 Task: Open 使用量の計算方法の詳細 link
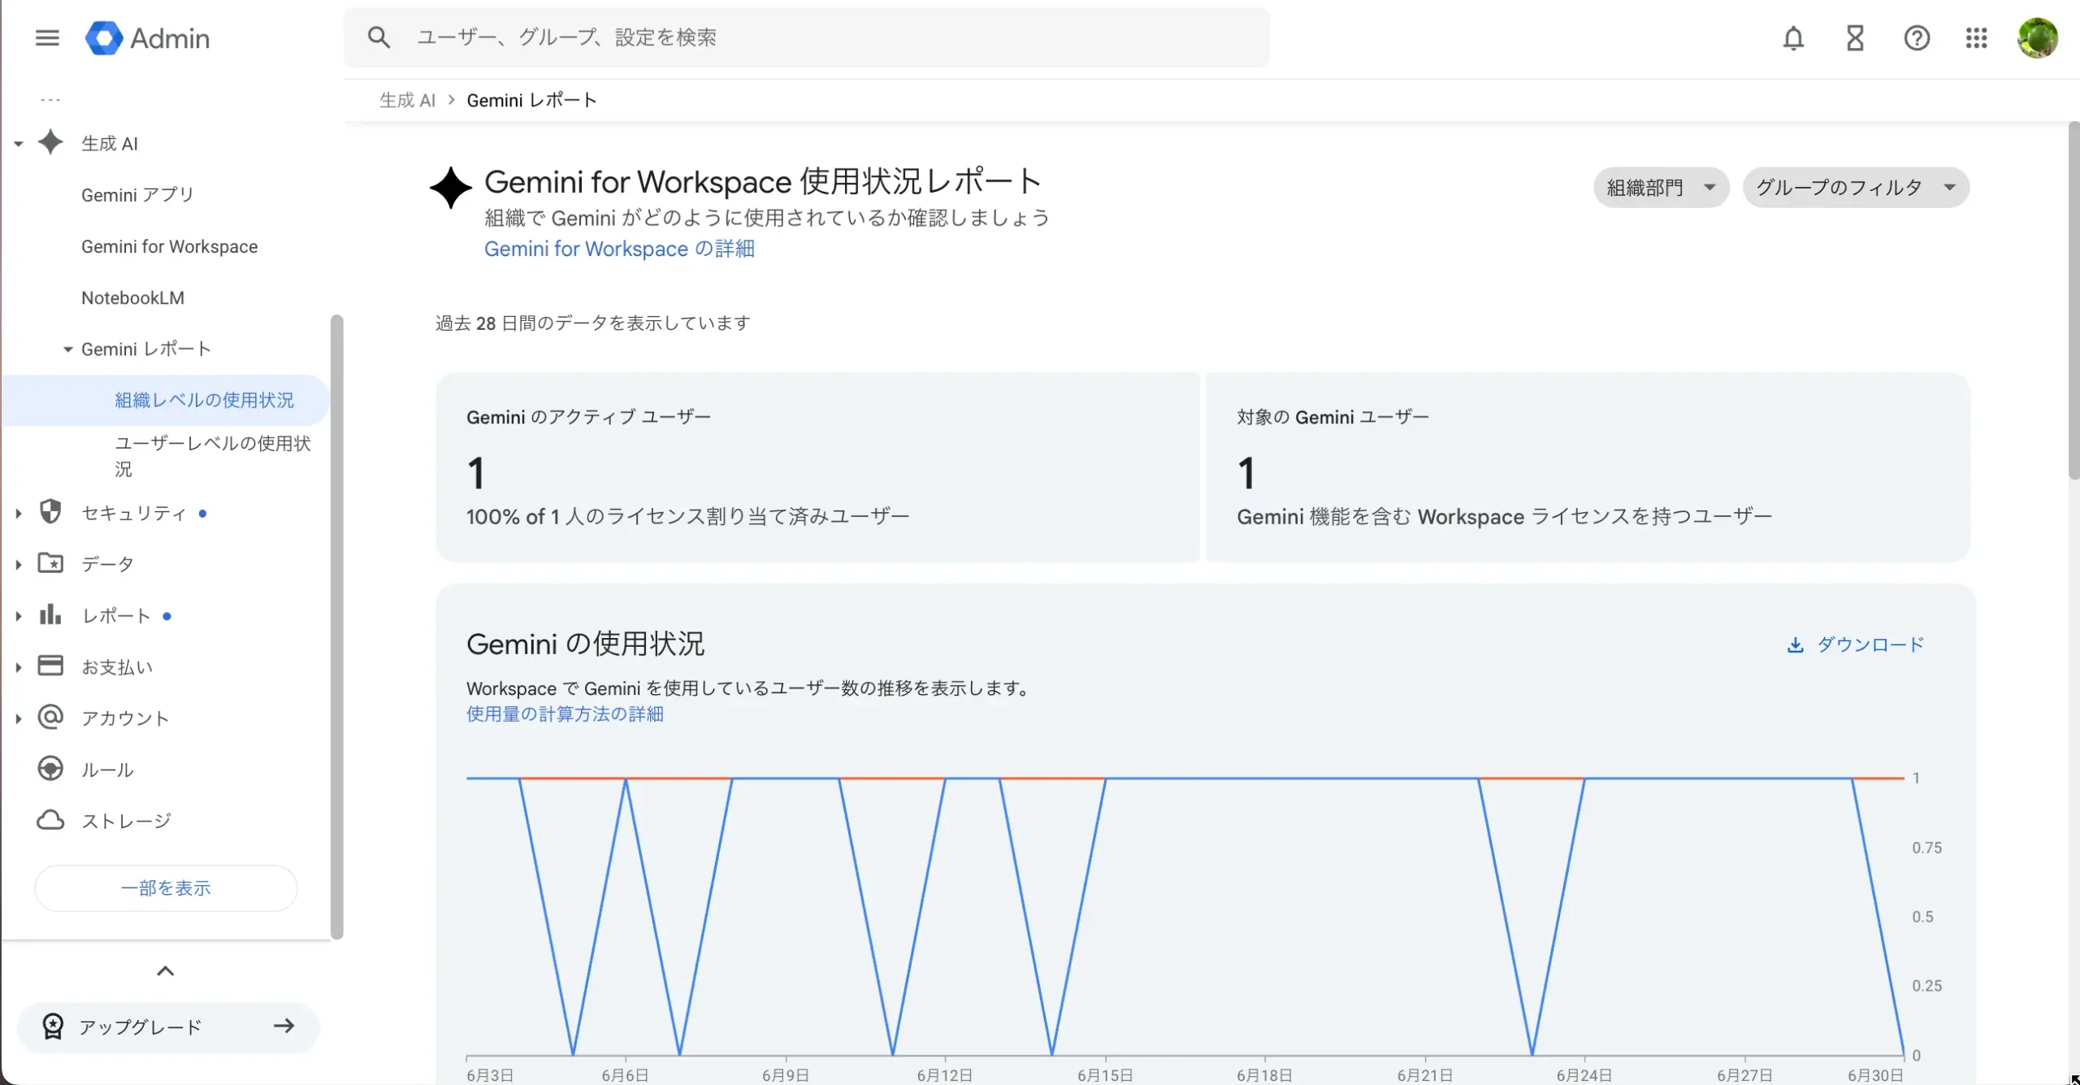coord(565,714)
